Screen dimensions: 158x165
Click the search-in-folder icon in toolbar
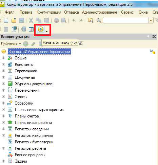click(91, 20)
